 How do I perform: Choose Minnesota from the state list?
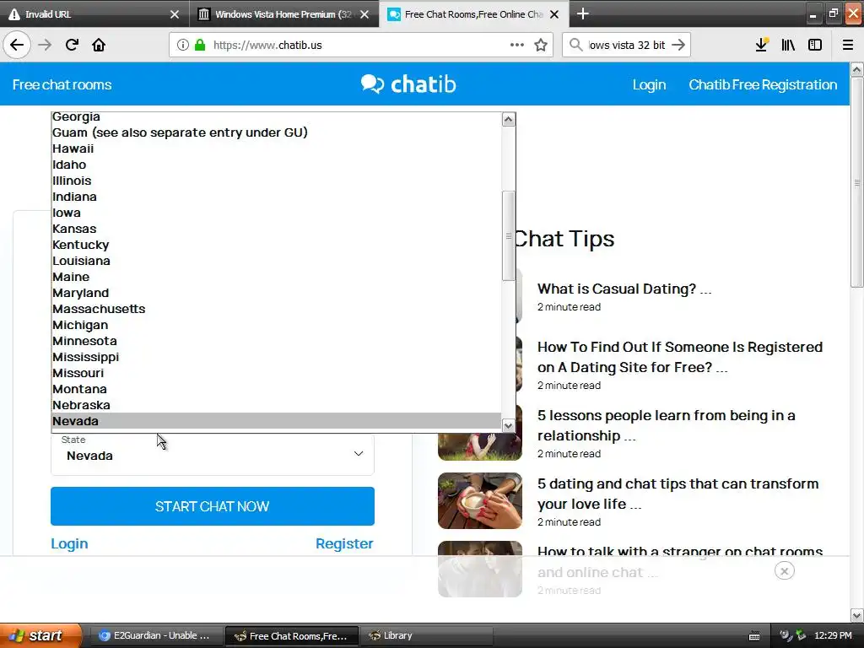point(276,341)
